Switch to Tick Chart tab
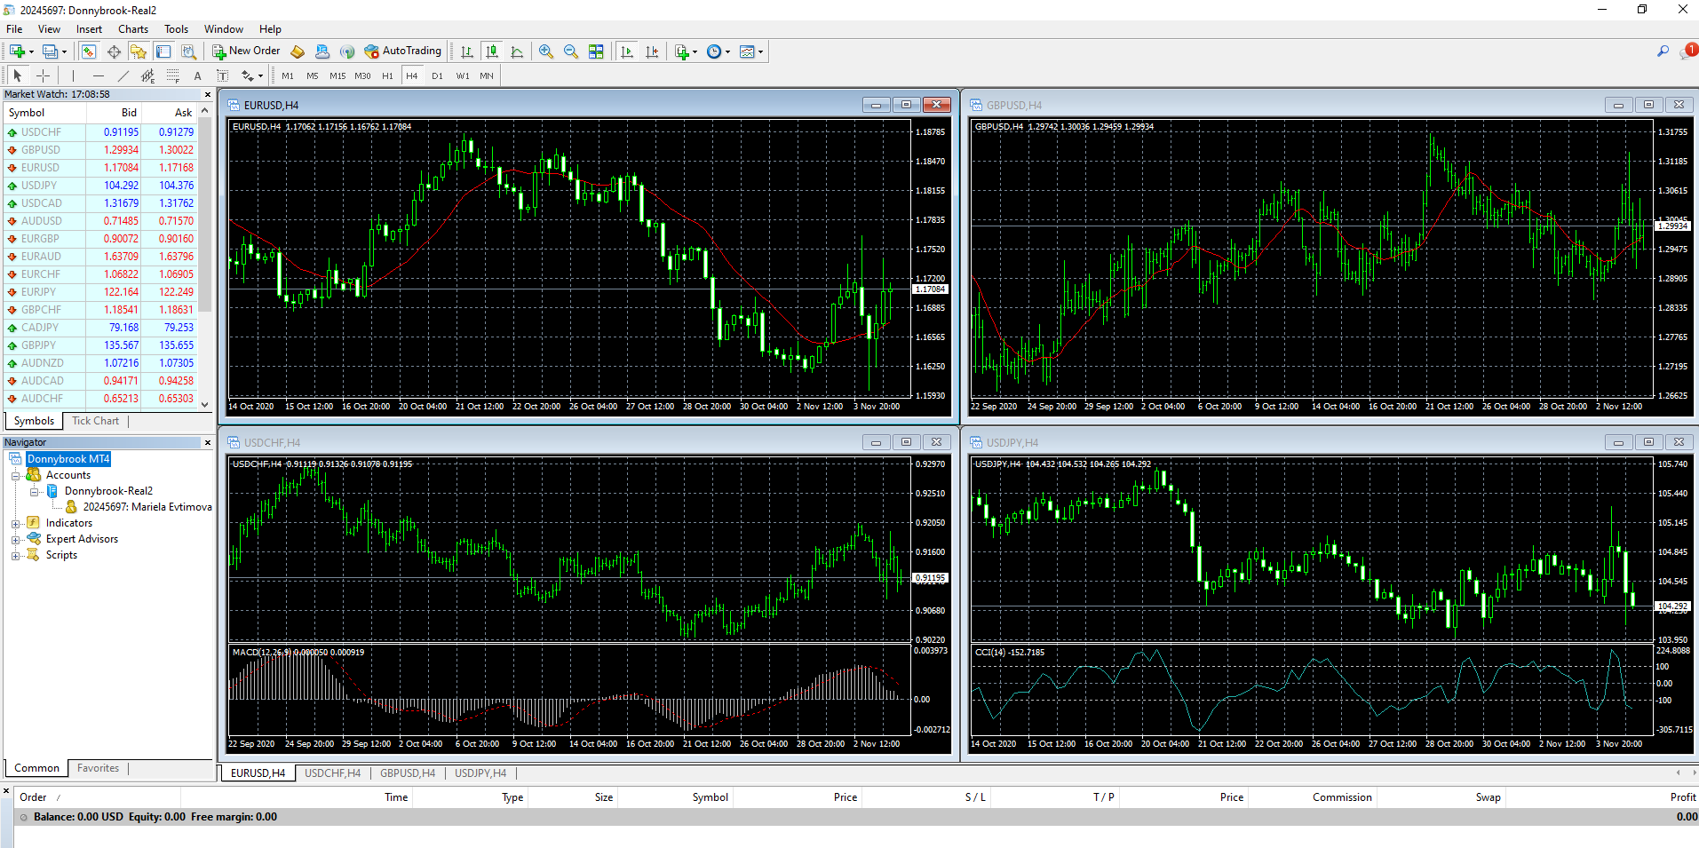This screenshot has height=848, width=1699. click(95, 421)
